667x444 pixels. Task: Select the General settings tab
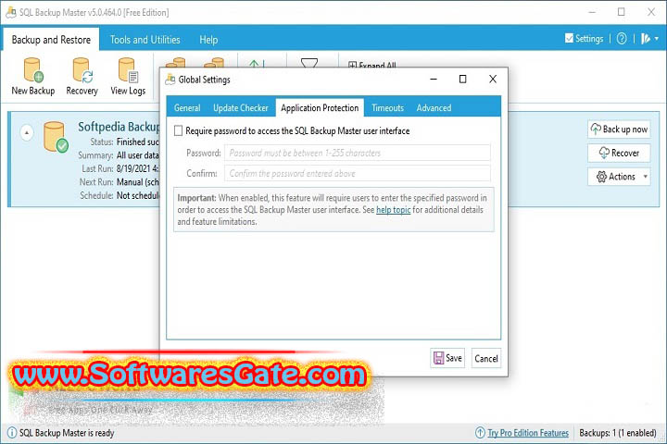187,108
